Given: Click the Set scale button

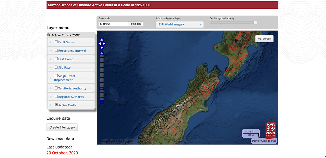Looking at the screenshot, I should (136, 24).
